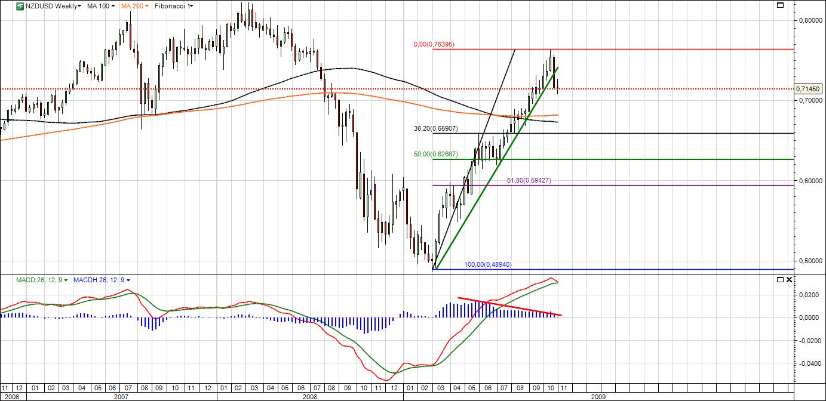Image resolution: width=826 pixels, height=401 pixels.
Task: Maximize the MACD indicator panel
Action: click(x=780, y=279)
